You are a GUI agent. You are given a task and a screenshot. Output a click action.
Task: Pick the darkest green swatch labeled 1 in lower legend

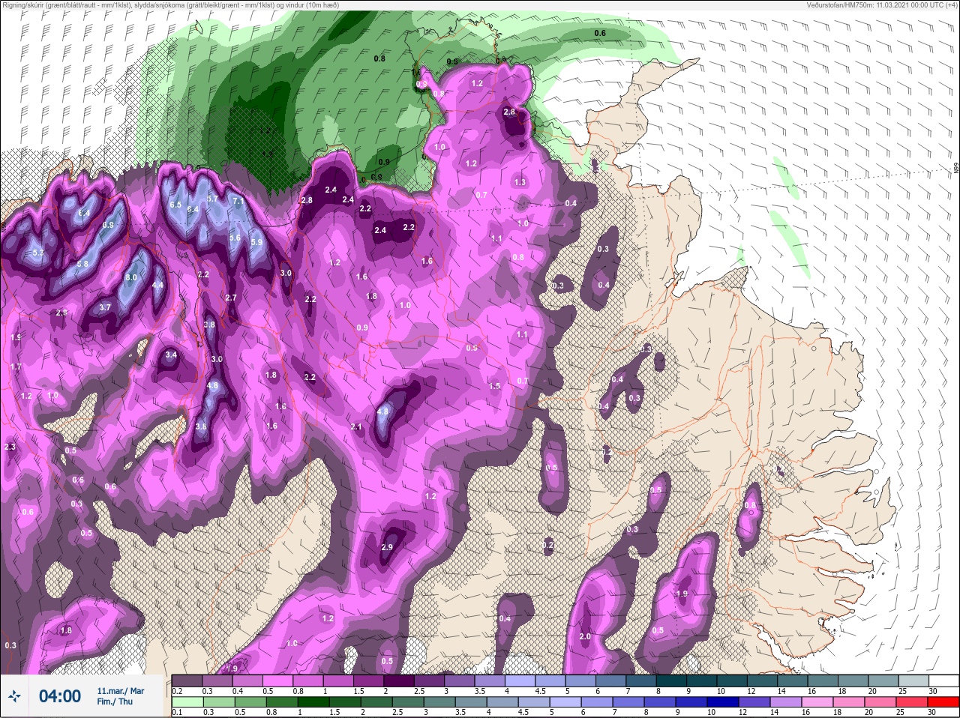pos(313,703)
